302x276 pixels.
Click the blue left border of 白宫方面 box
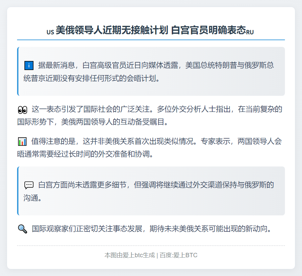pyautogui.click(x=18, y=191)
